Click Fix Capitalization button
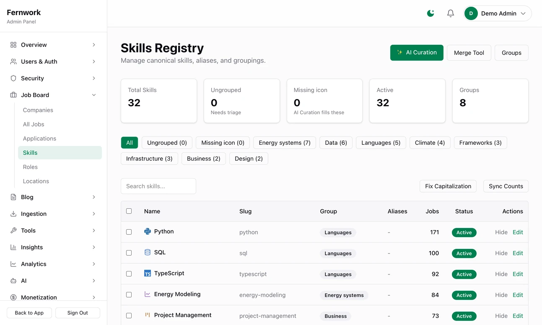Viewport: 542px width, 325px height. [x=448, y=186]
